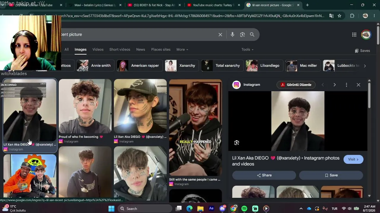
Task: Open the Translate page icon in address bar
Action: [331, 16]
